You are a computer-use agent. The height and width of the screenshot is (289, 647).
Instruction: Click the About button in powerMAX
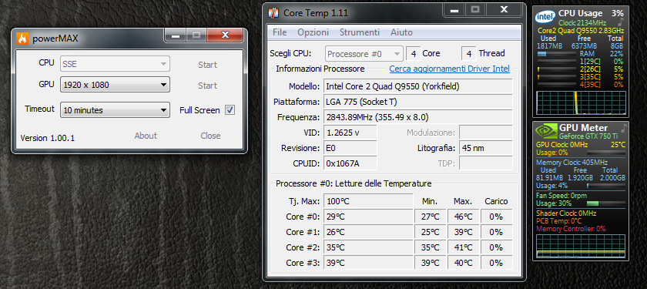pos(146,136)
